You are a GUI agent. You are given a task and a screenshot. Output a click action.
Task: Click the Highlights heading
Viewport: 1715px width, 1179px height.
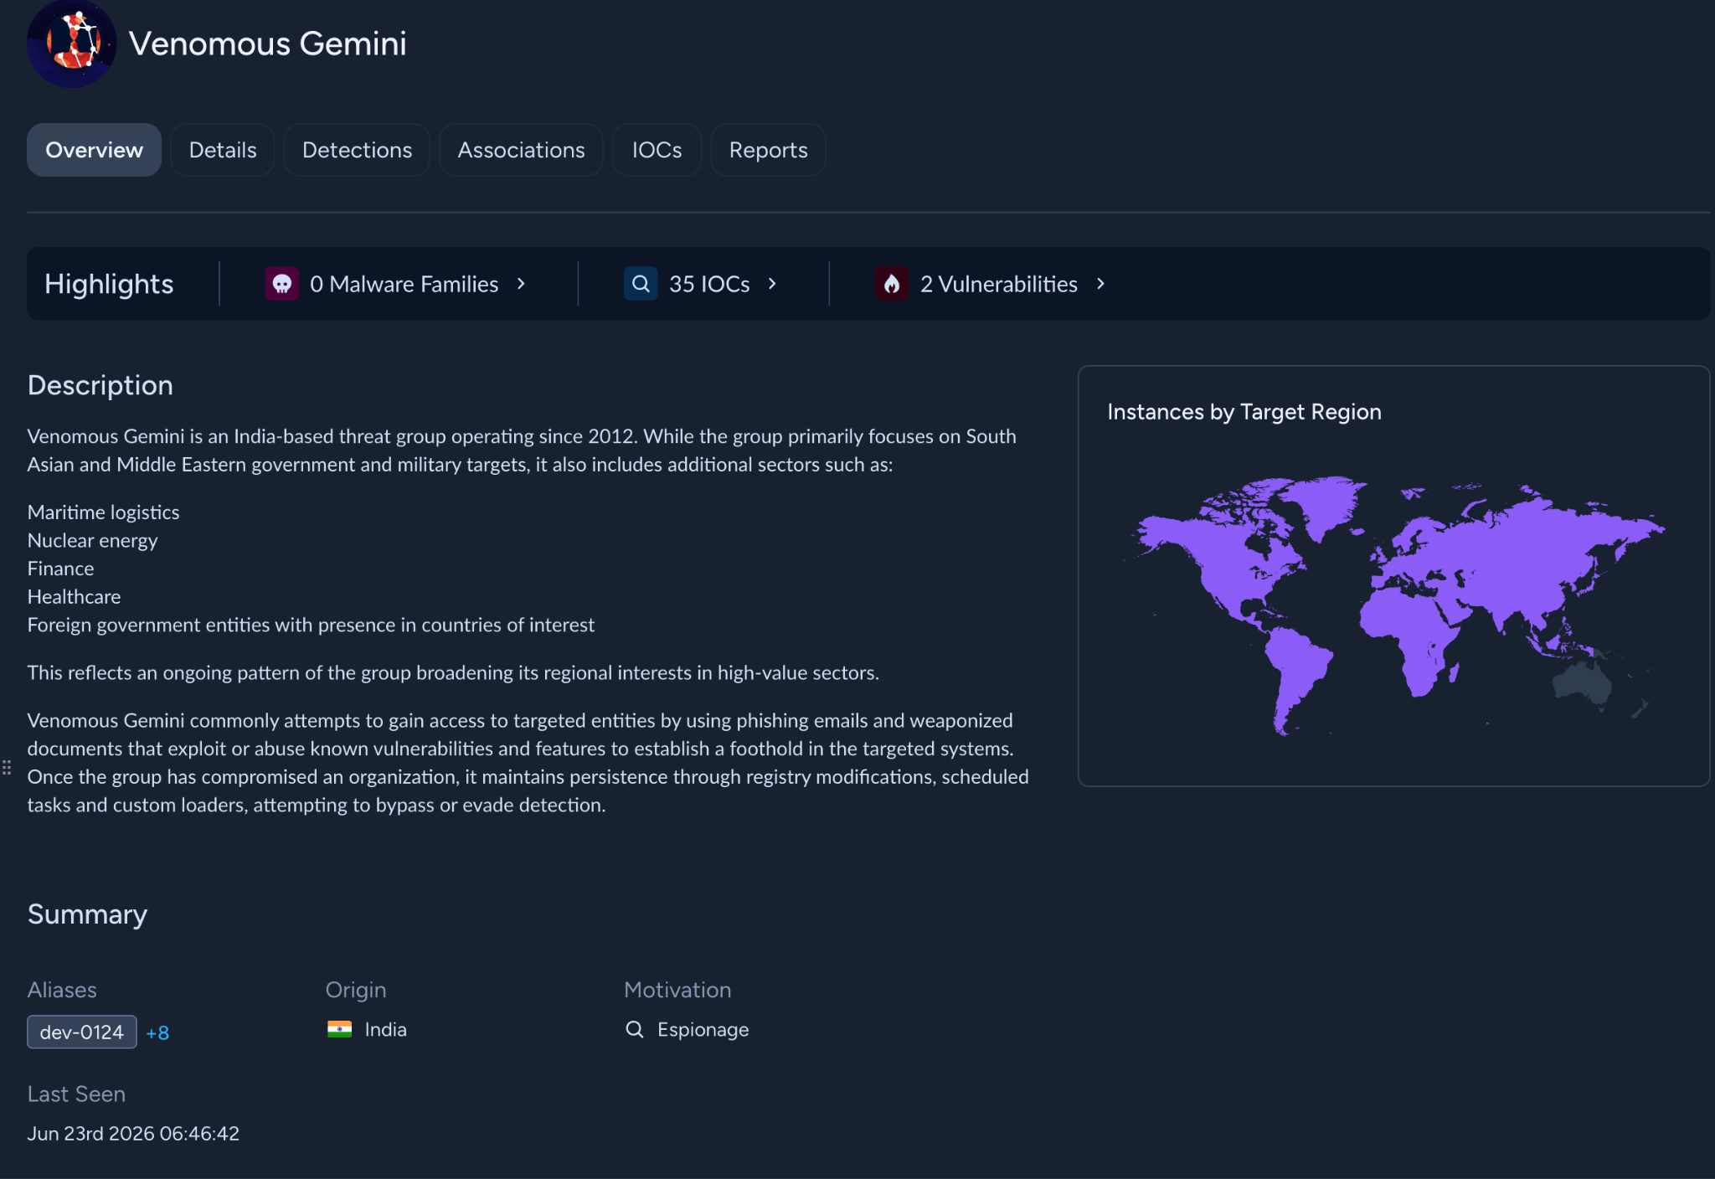coord(109,284)
